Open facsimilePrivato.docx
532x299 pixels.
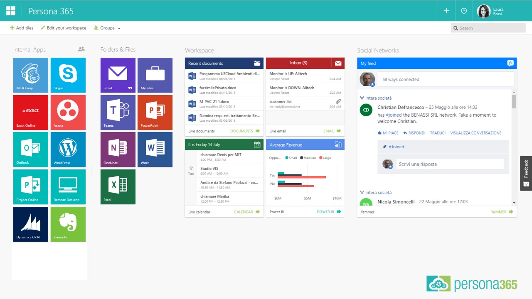tap(224, 90)
